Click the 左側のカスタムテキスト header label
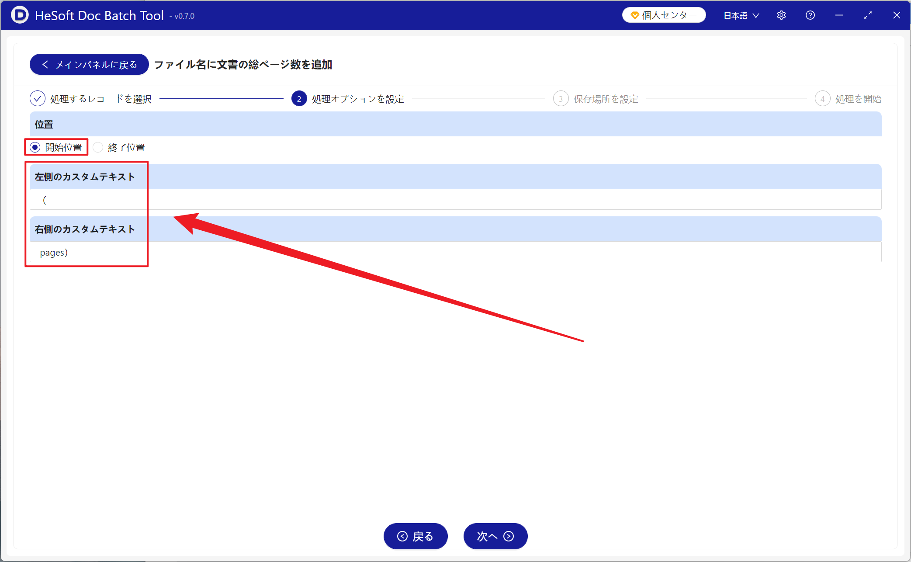Image resolution: width=911 pixels, height=562 pixels. (85, 177)
